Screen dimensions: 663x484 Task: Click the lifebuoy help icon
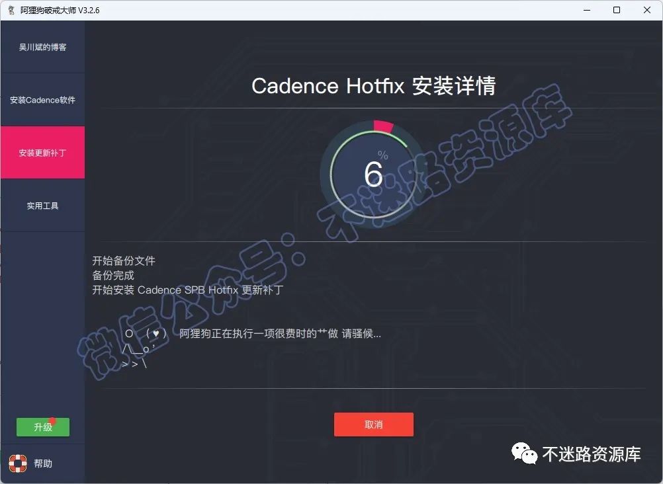[x=18, y=464]
